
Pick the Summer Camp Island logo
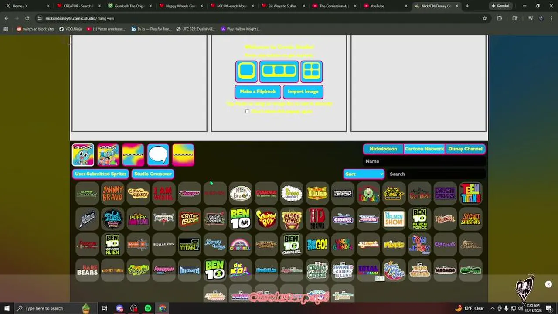click(343, 270)
